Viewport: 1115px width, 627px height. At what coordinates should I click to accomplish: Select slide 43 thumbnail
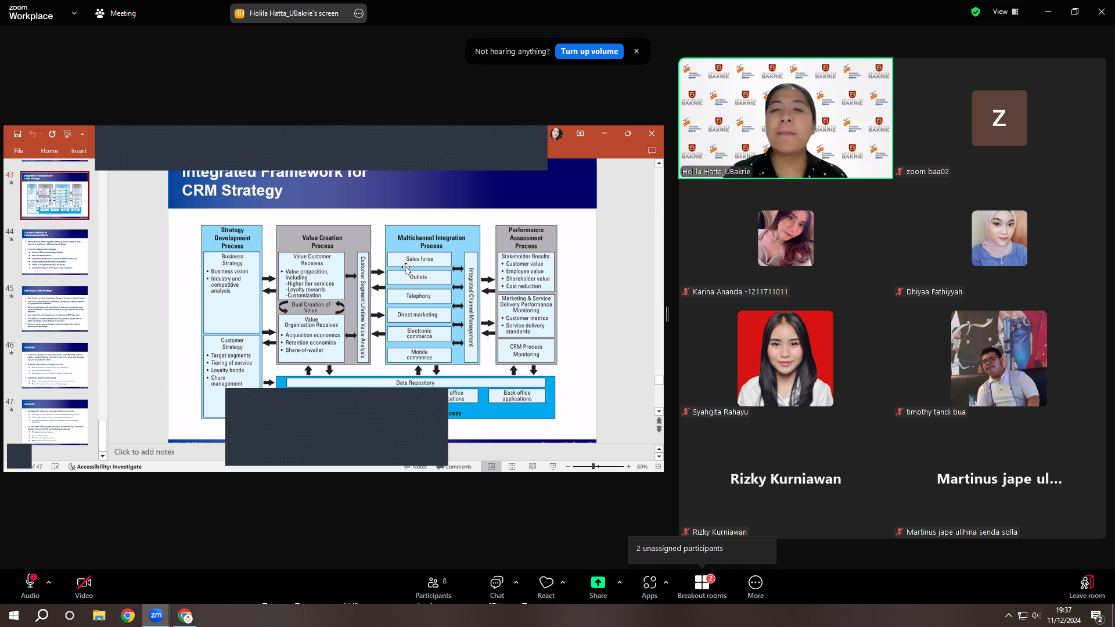tap(55, 196)
